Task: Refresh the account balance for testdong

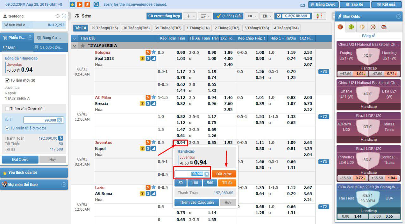Action: click(57, 16)
